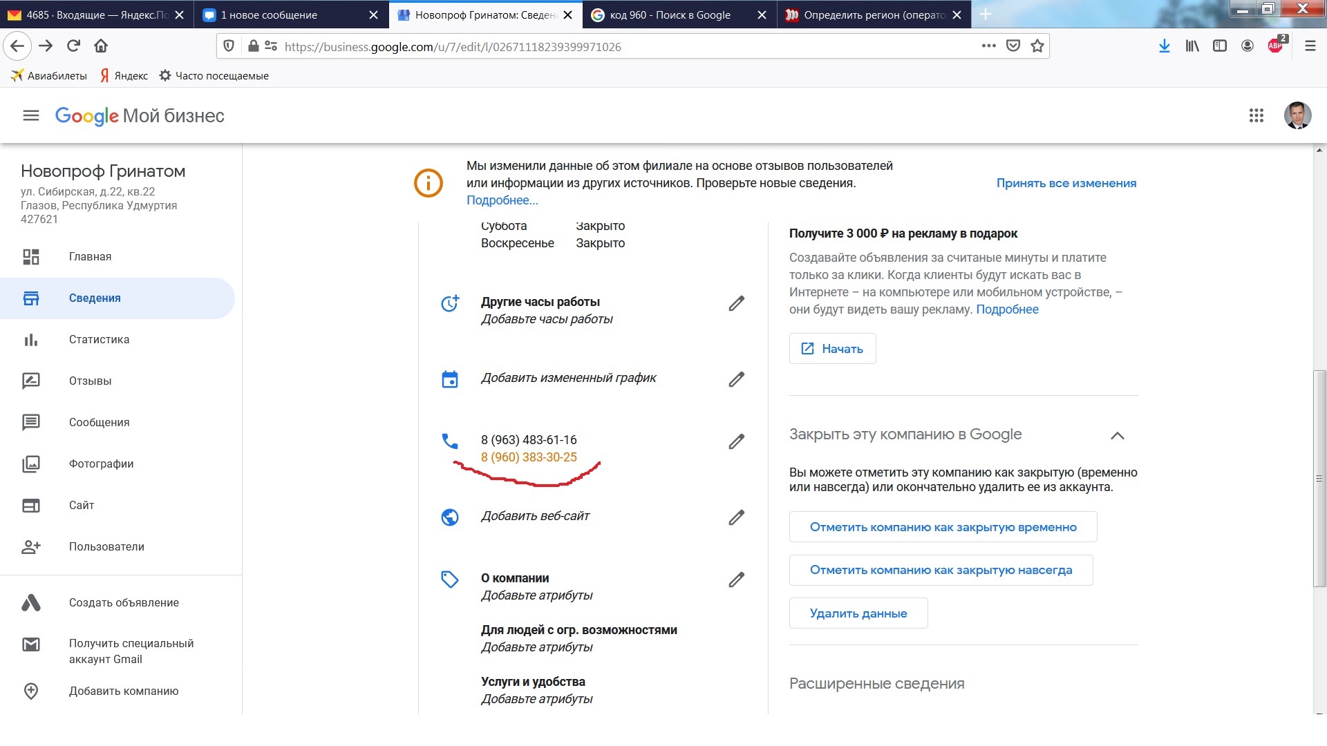Open the Firefox downloads panel
This screenshot has width=1327, height=746.
(x=1165, y=46)
